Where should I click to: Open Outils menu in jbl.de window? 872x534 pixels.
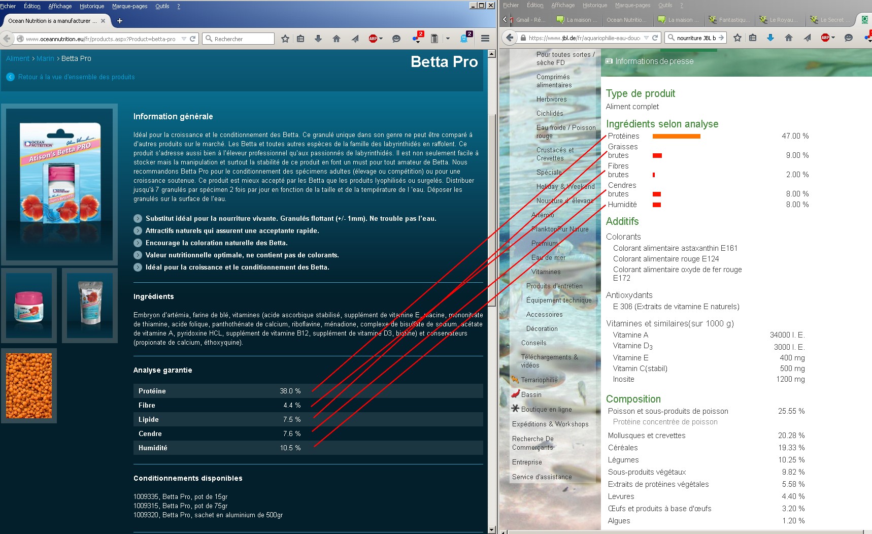(x=665, y=5)
